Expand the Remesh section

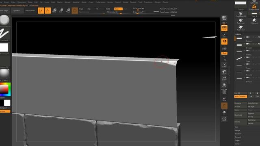[x=238, y=137]
